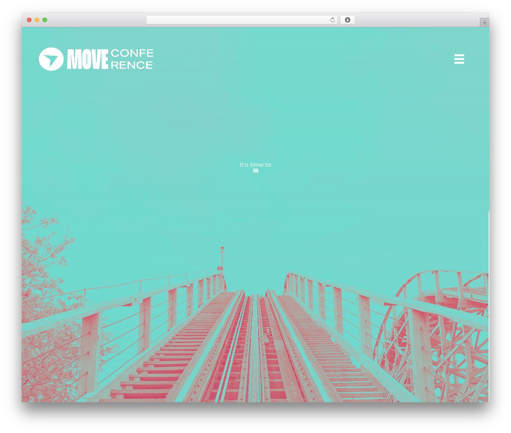Open the hamburger navigation menu
The height and width of the screenshot is (433, 511).
click(x=459, y=59)
